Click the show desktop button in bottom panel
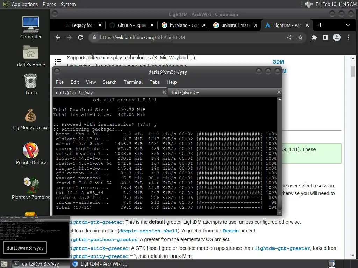The width and height of the screenshot is (358, 268). (4, 264)
